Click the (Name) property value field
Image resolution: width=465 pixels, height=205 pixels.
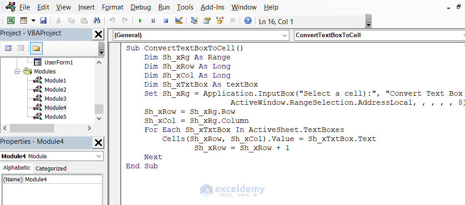pos(63,179)
